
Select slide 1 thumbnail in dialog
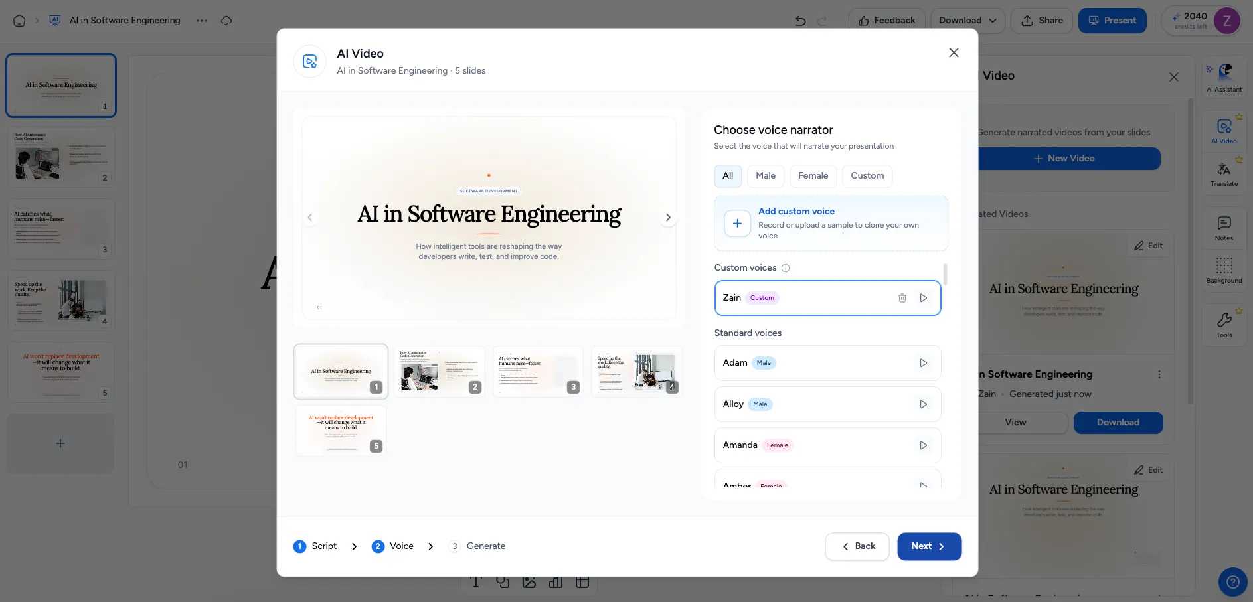[x=341, y=372]
